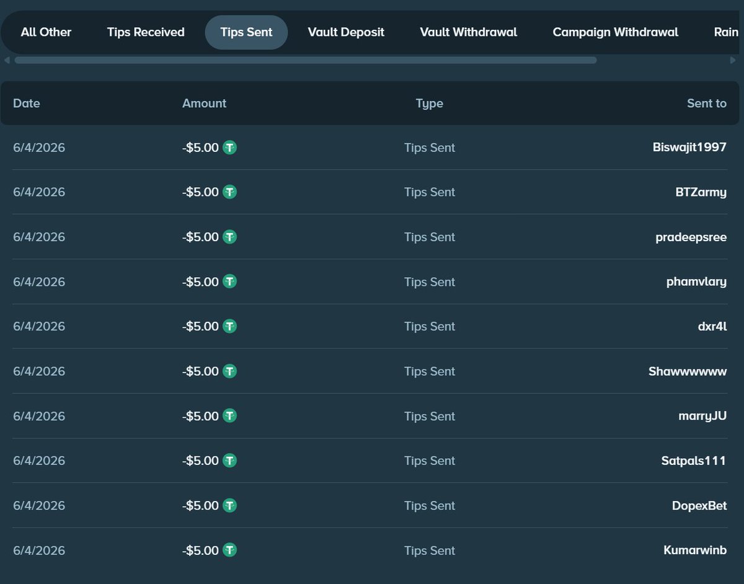Click the Tether coin icon in phamvlary row
744x584 pixels.
point(230,281)
